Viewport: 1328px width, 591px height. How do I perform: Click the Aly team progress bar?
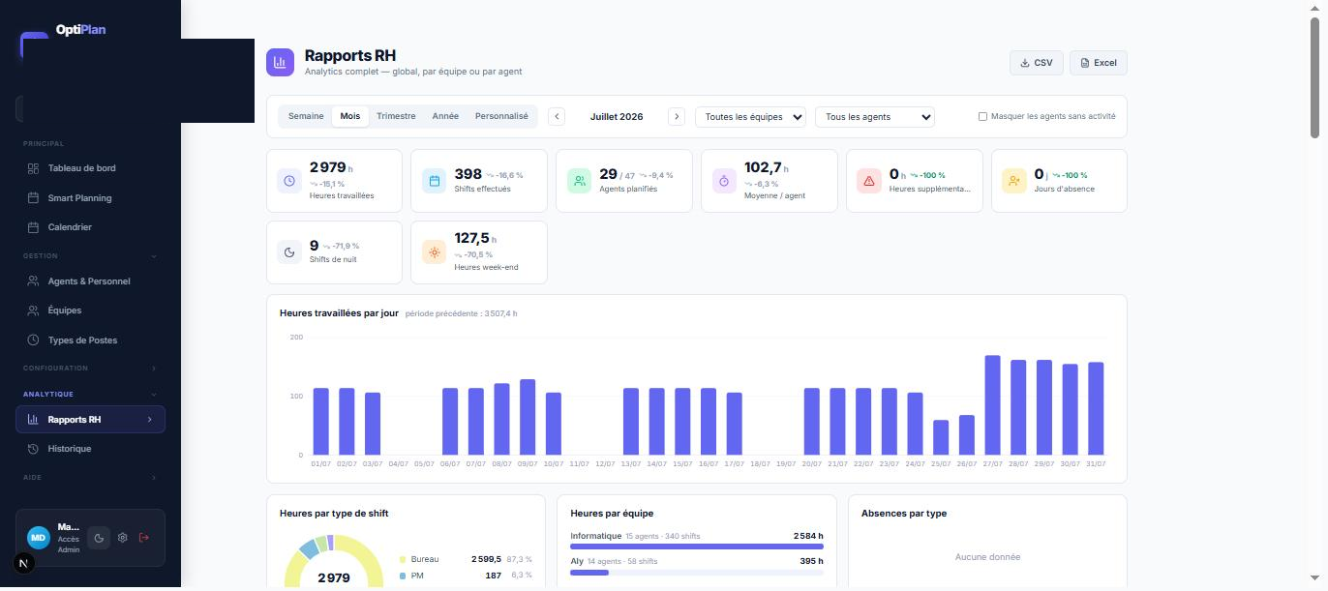pos(697,573)
